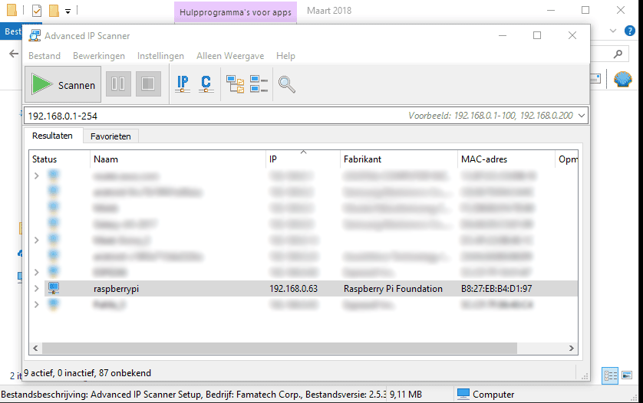The height and width of the screenshot is (403, 643).
Task: Open the Bestand menu
Action: [x=45, y=56]
